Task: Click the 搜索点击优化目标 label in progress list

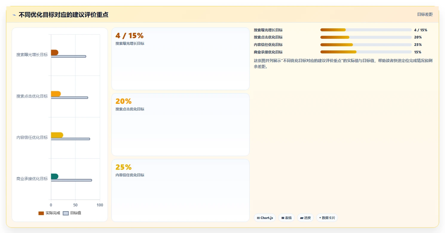Action: 268,37
